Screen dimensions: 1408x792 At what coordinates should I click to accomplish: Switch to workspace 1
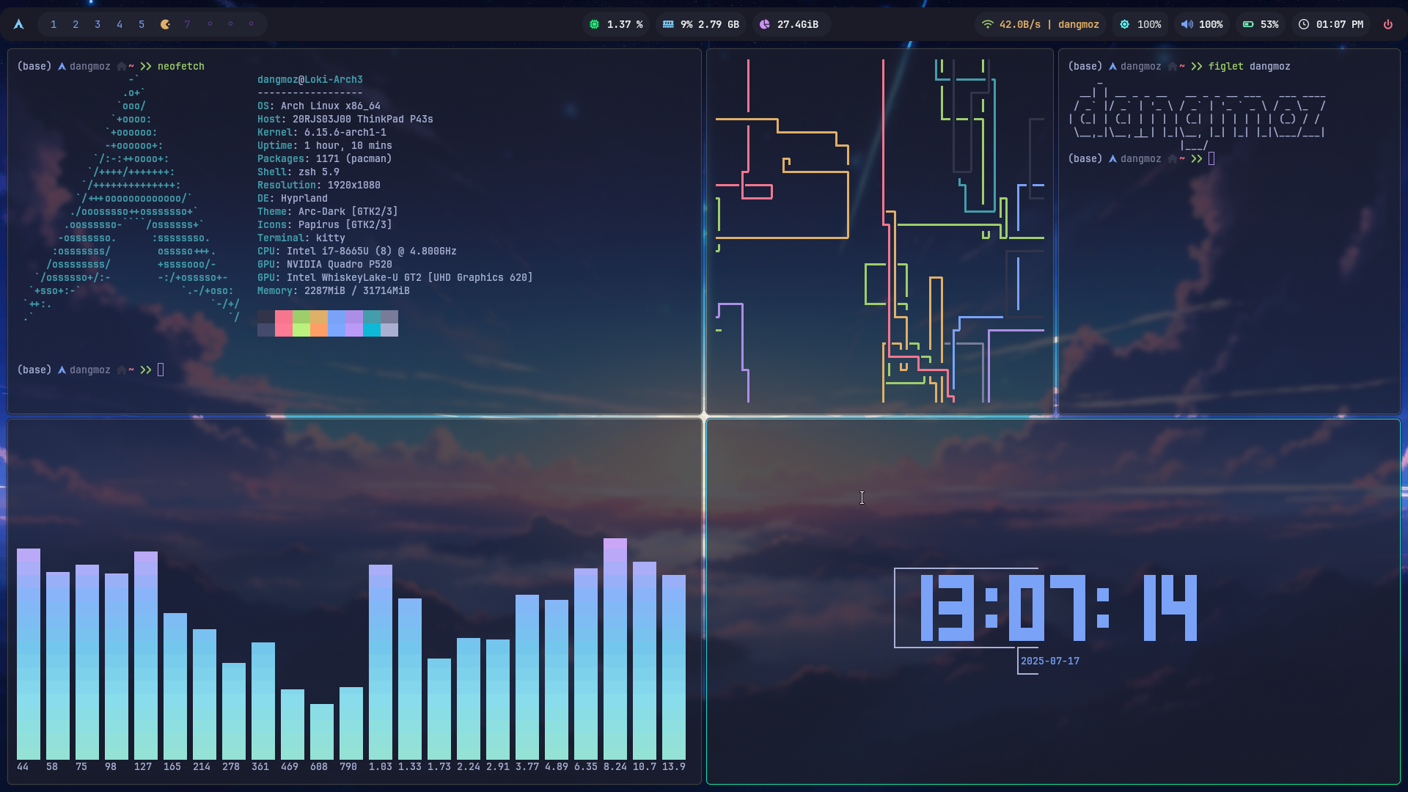coord(54,24)
